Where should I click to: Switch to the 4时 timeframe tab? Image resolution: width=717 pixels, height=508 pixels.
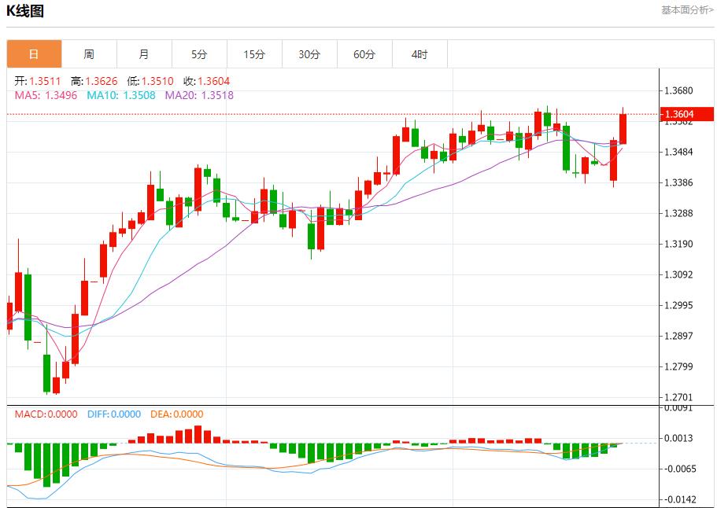[419, 54]
